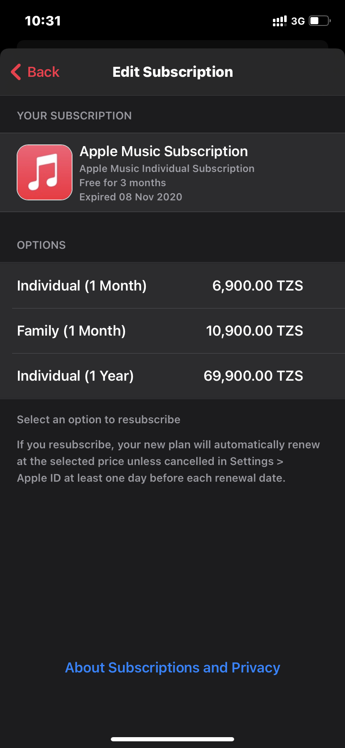This screenshot has width=345, height=748.
Task: Tap the 6,900.00 TZS price
Action: tap(257, 286)
